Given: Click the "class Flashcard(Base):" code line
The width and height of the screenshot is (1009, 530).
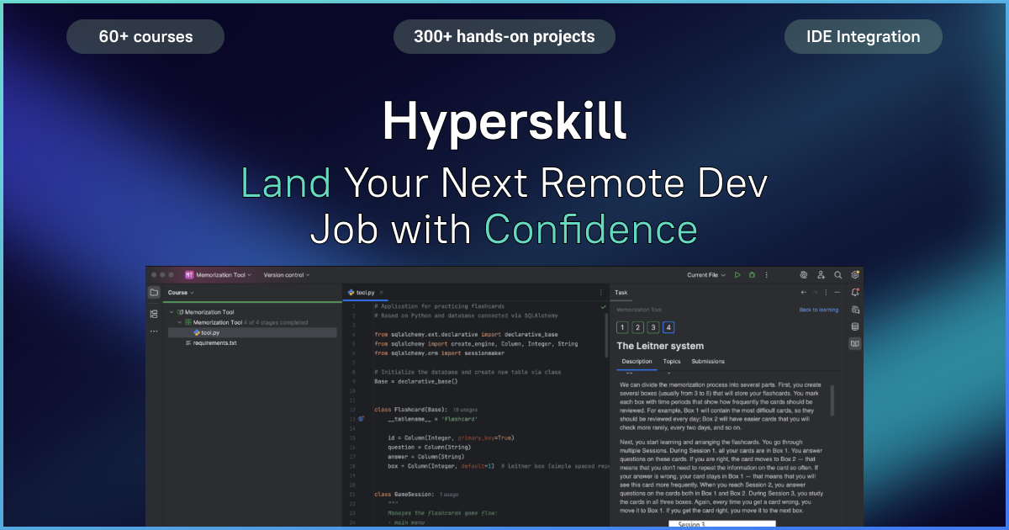Looking at the screenshot, I should point(411,409).
